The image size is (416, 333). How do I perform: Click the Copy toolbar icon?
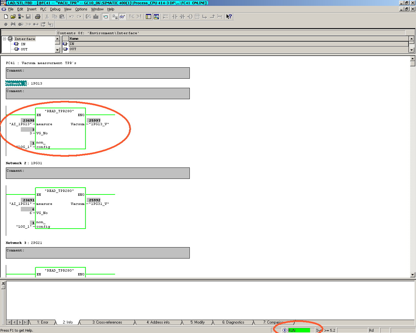(55, 17)
